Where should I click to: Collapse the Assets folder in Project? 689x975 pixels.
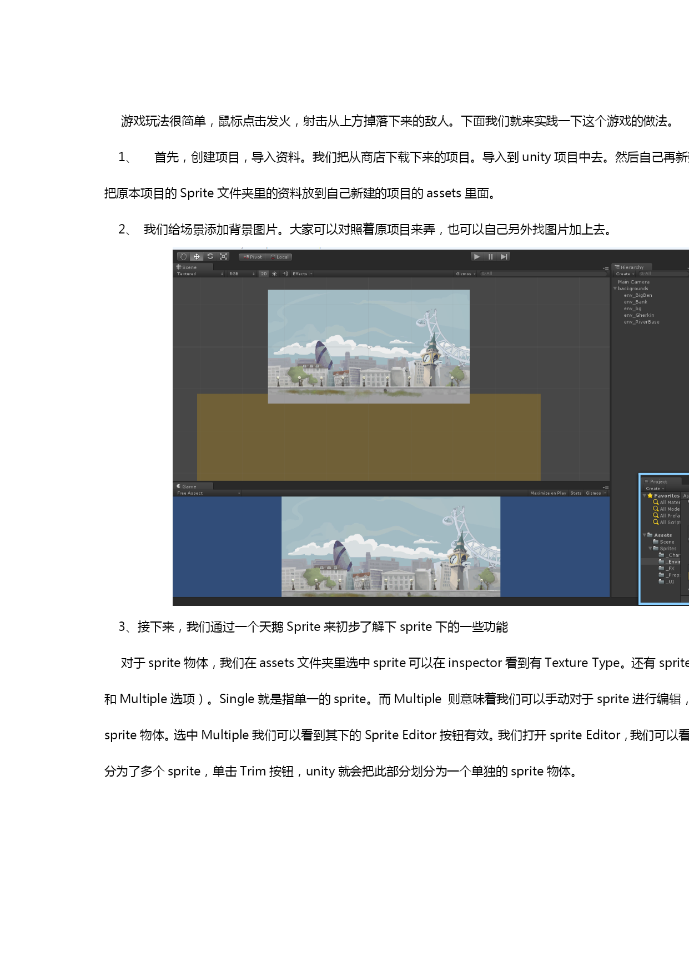click(645, 535)
